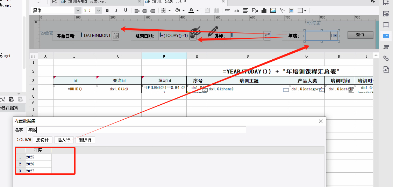Click the server dataset database icon in left panel
This screenshot has height=187, width=393.
click(11, 99)
